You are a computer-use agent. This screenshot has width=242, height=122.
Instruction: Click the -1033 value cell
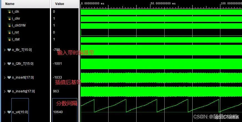pyautogui.click(x=57, y=77)
